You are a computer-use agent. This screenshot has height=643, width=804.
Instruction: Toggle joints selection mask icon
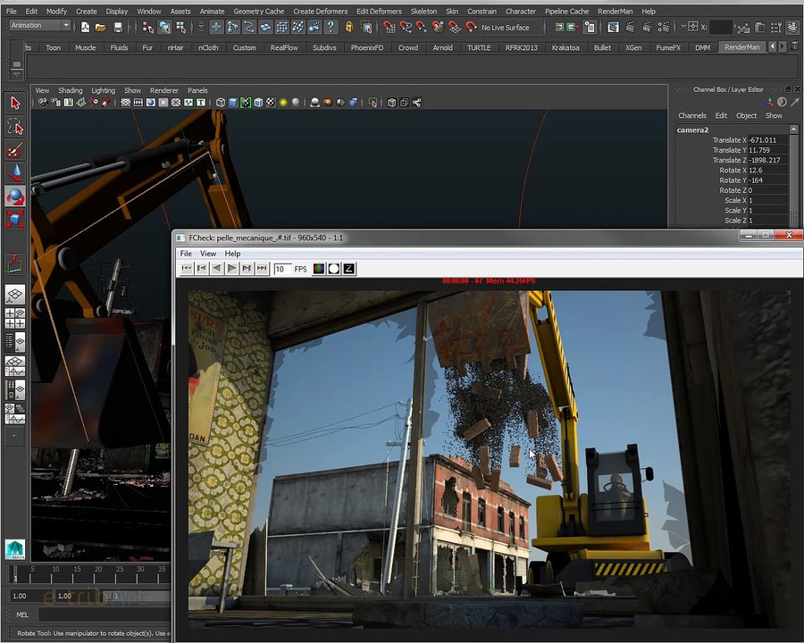pos(233,27)
